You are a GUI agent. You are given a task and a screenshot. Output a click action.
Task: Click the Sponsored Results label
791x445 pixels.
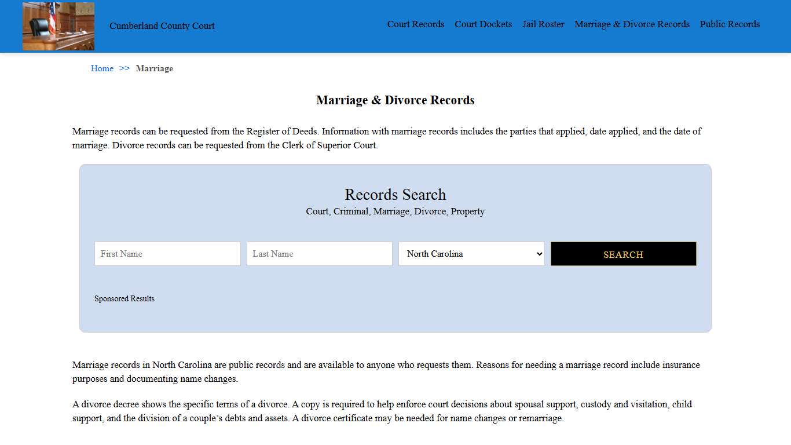tap(124, 298)
